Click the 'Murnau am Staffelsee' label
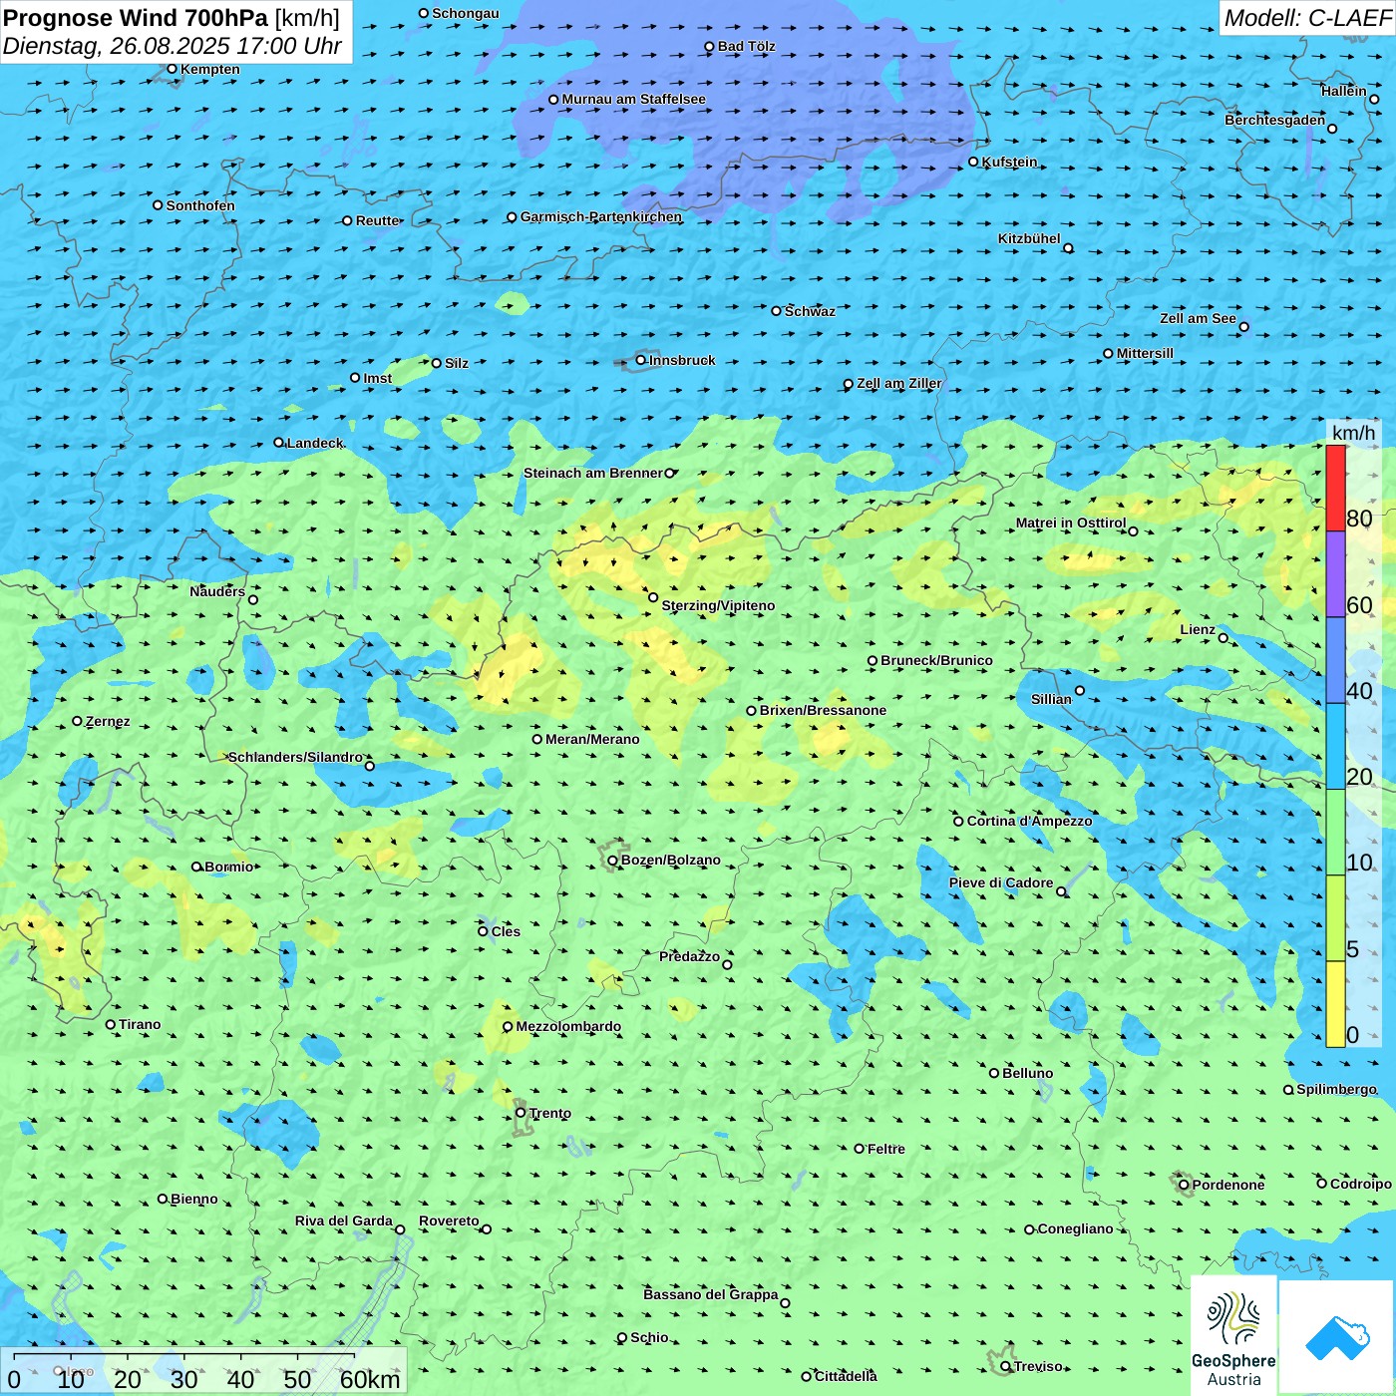 pos(634,99)
